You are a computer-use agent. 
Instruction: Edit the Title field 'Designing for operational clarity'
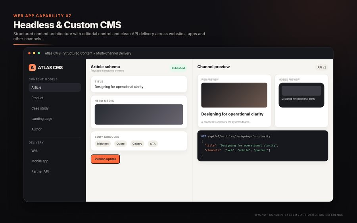point(139,84)
